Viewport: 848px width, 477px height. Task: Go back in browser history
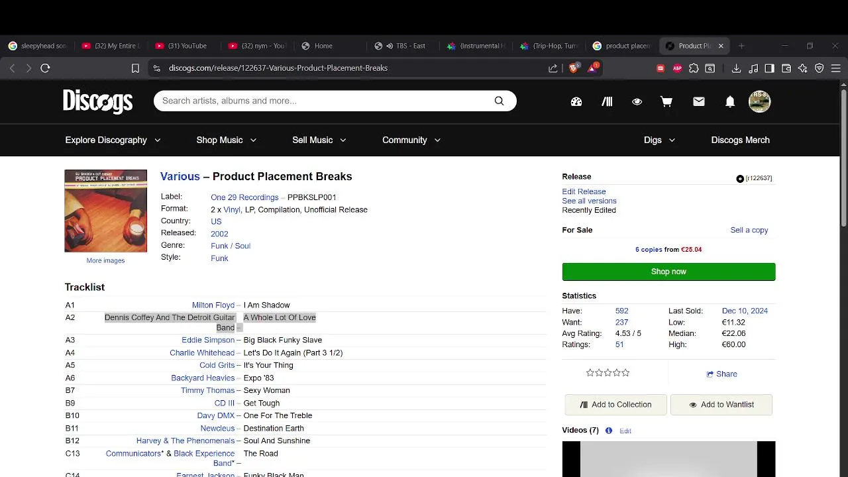[12, 68]
